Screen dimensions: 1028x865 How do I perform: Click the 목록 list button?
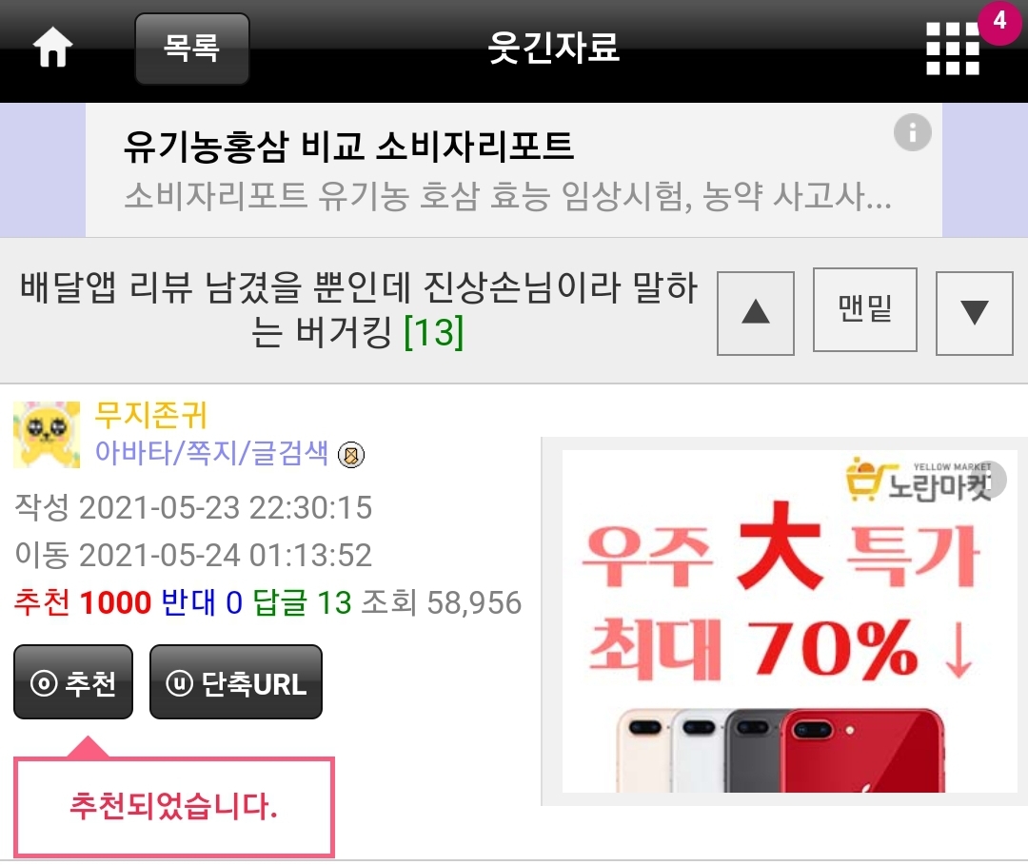coord(192,49)
